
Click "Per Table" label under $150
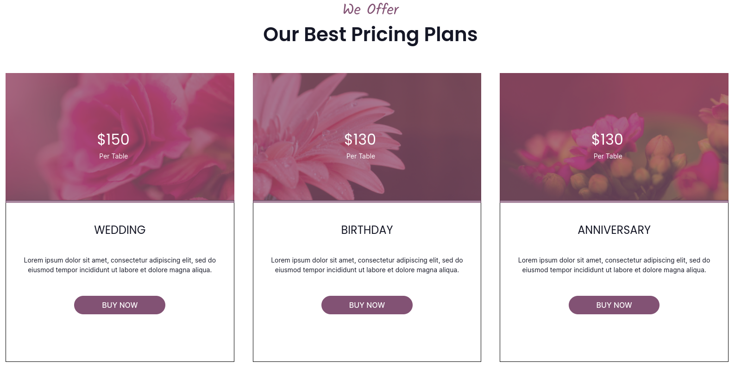pos(113,156)
